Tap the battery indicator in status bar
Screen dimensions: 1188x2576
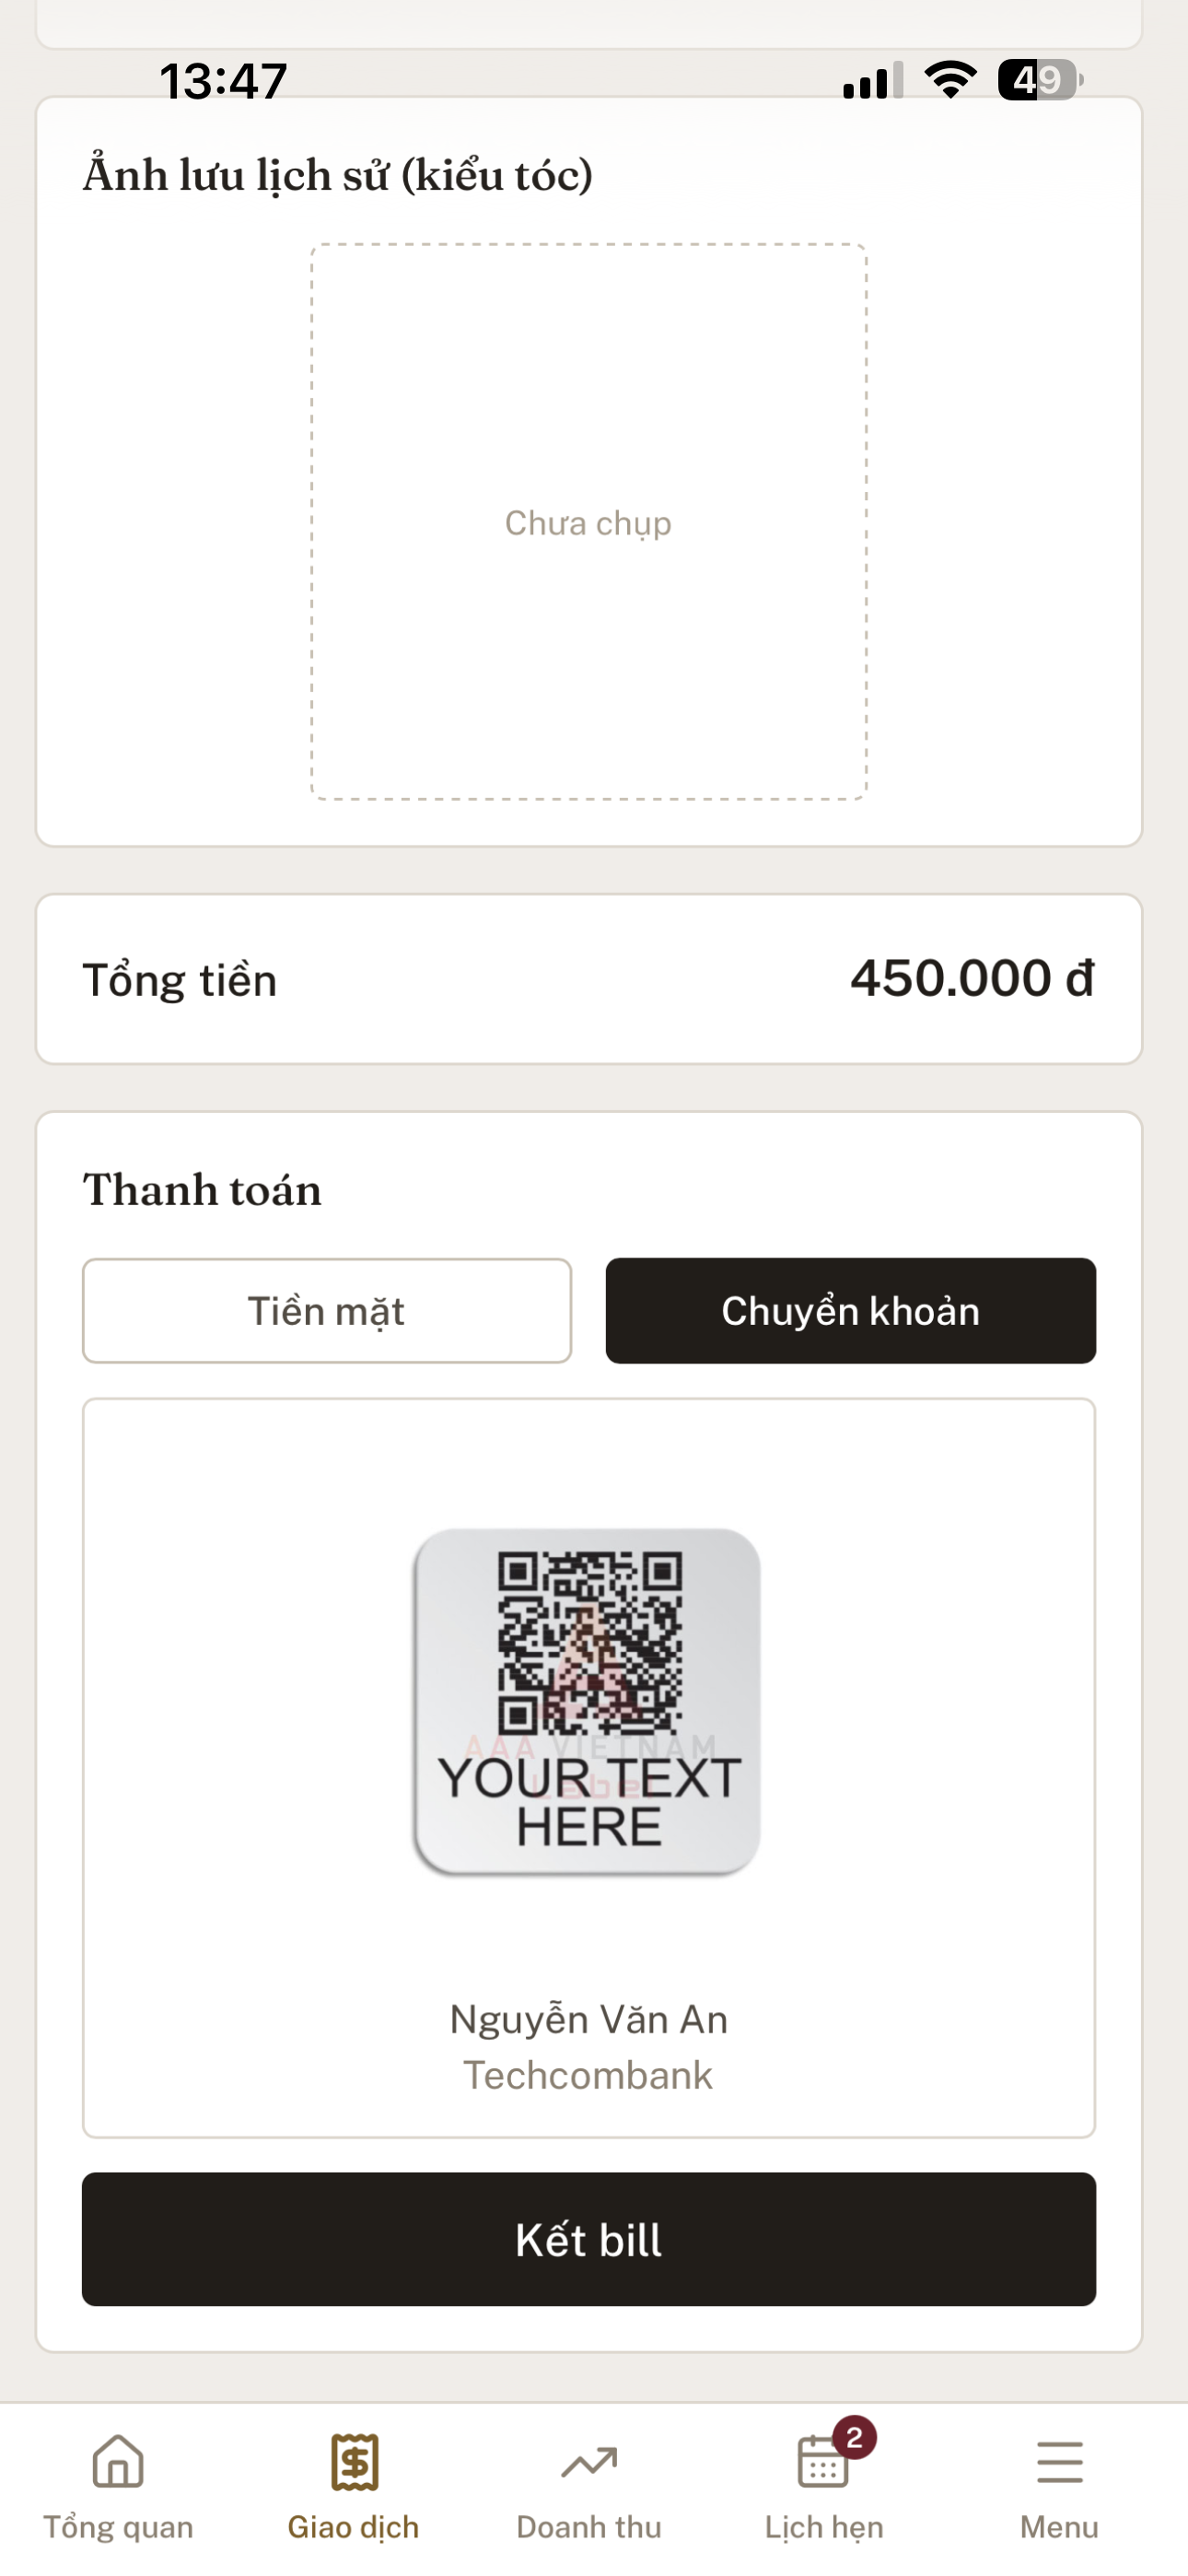[x=1040, y=80]
